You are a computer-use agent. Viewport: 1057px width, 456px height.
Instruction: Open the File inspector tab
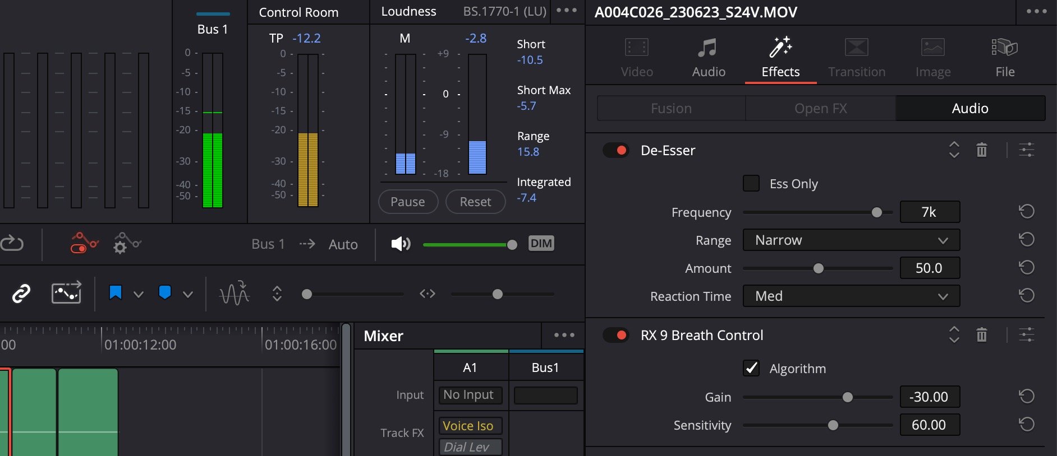(x=1005, y=57)
